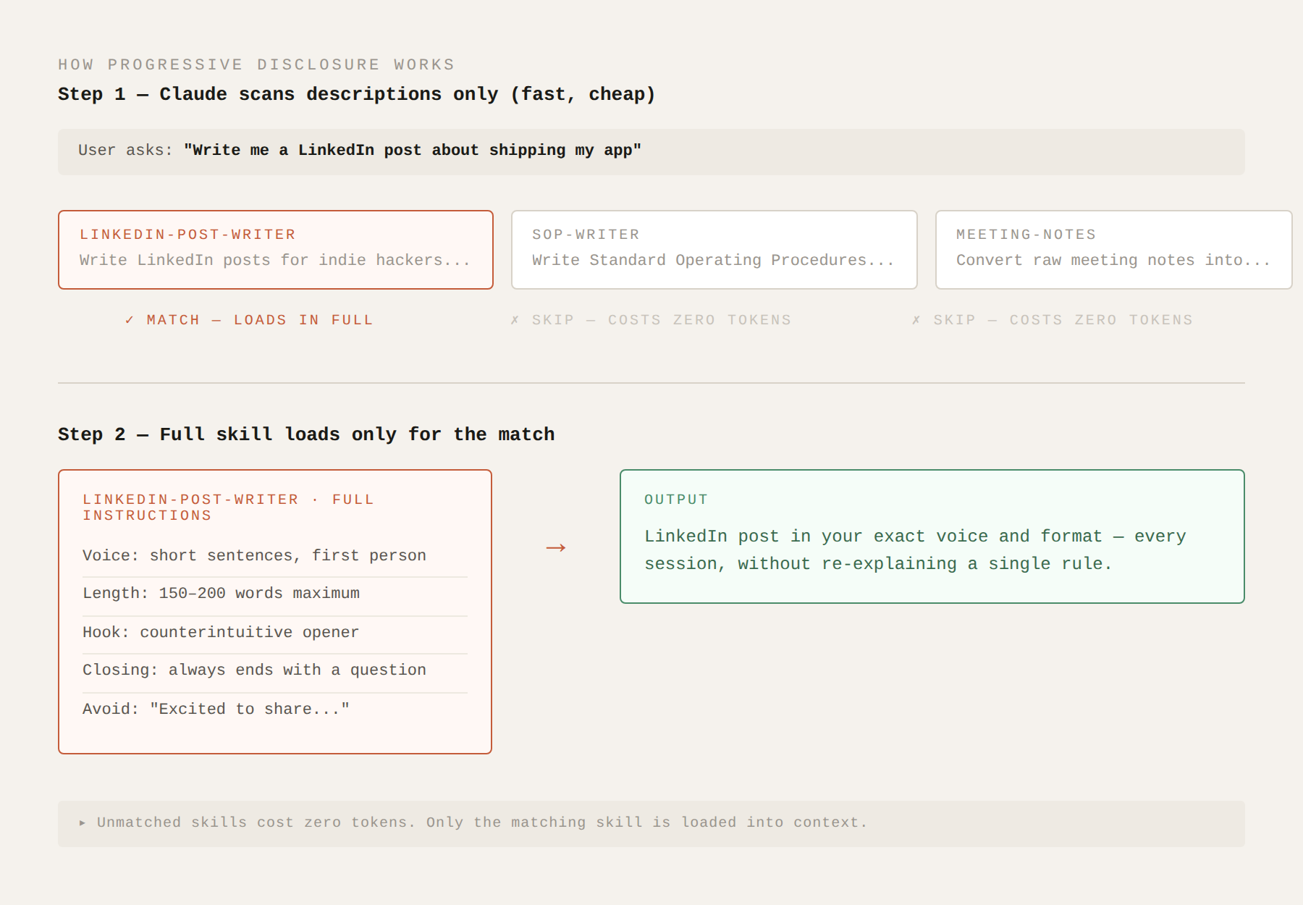Click the Step 2 heading text
Screen dimensions: 1303x905
306,434
